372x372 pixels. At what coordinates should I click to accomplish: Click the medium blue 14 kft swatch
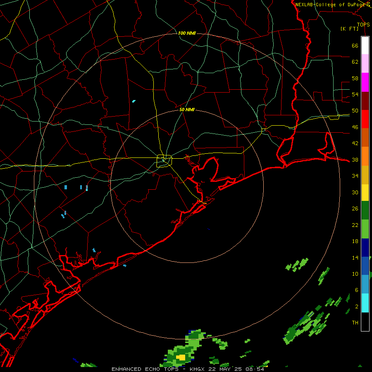click(x=365, y=266)
